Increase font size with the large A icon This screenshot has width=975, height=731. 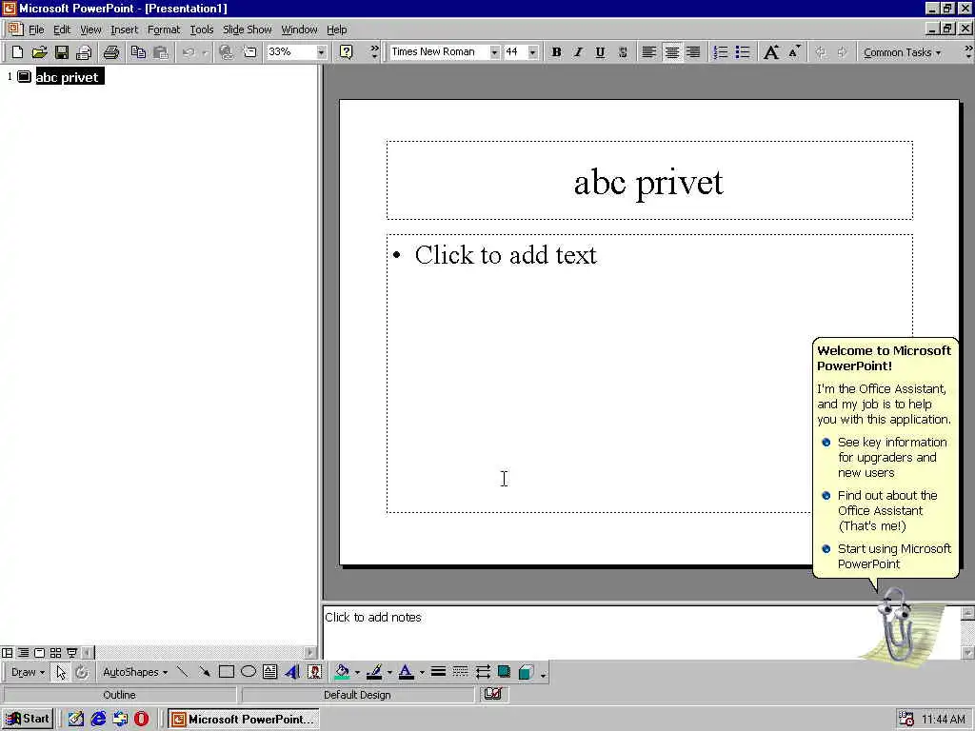(x=771, y=52)
